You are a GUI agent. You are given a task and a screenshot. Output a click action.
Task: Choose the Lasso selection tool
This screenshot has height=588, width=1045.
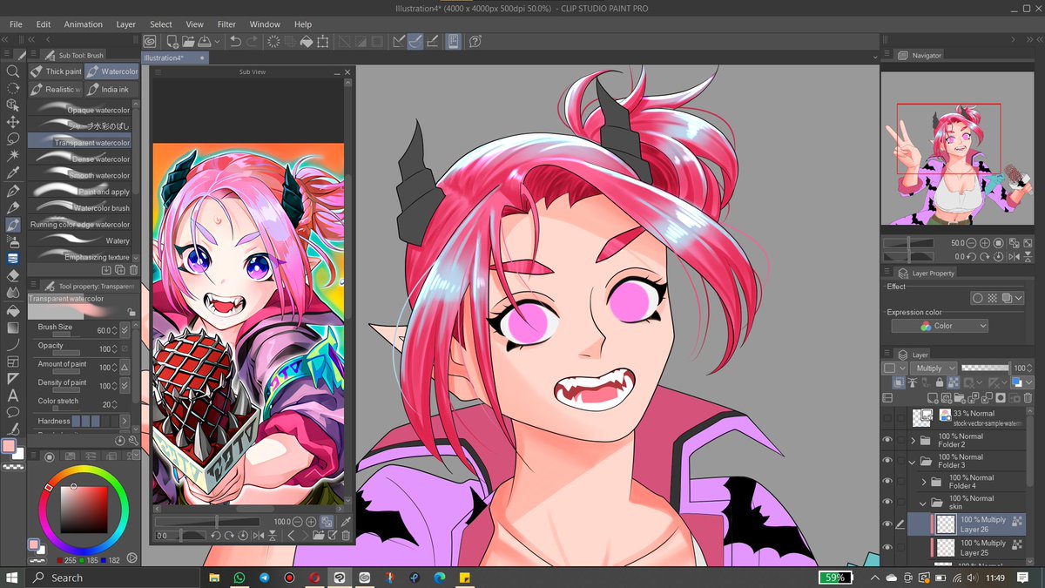click(x=13, y=138)
